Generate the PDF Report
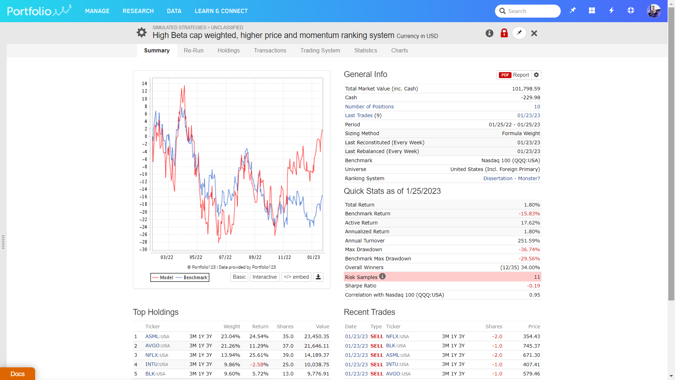This screenshot has width=675, height=380. point(514,75)
